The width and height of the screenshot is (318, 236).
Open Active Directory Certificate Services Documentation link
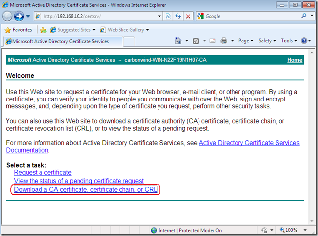pos(249,143)
